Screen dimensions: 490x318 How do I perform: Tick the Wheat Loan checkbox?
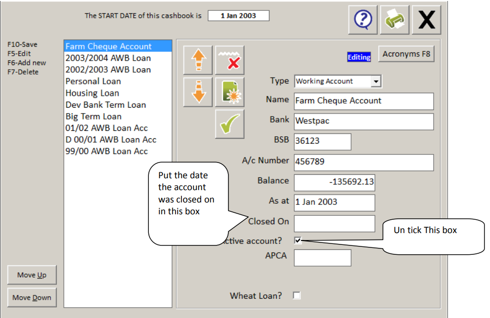coord(297,295)
